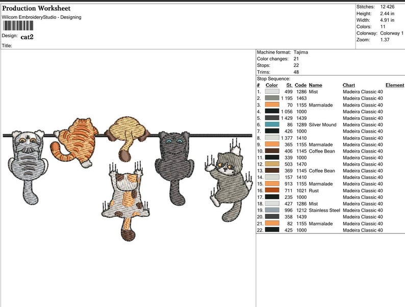Click the 'Name' column header
405x307 pixels.
(x=315, y=85)
